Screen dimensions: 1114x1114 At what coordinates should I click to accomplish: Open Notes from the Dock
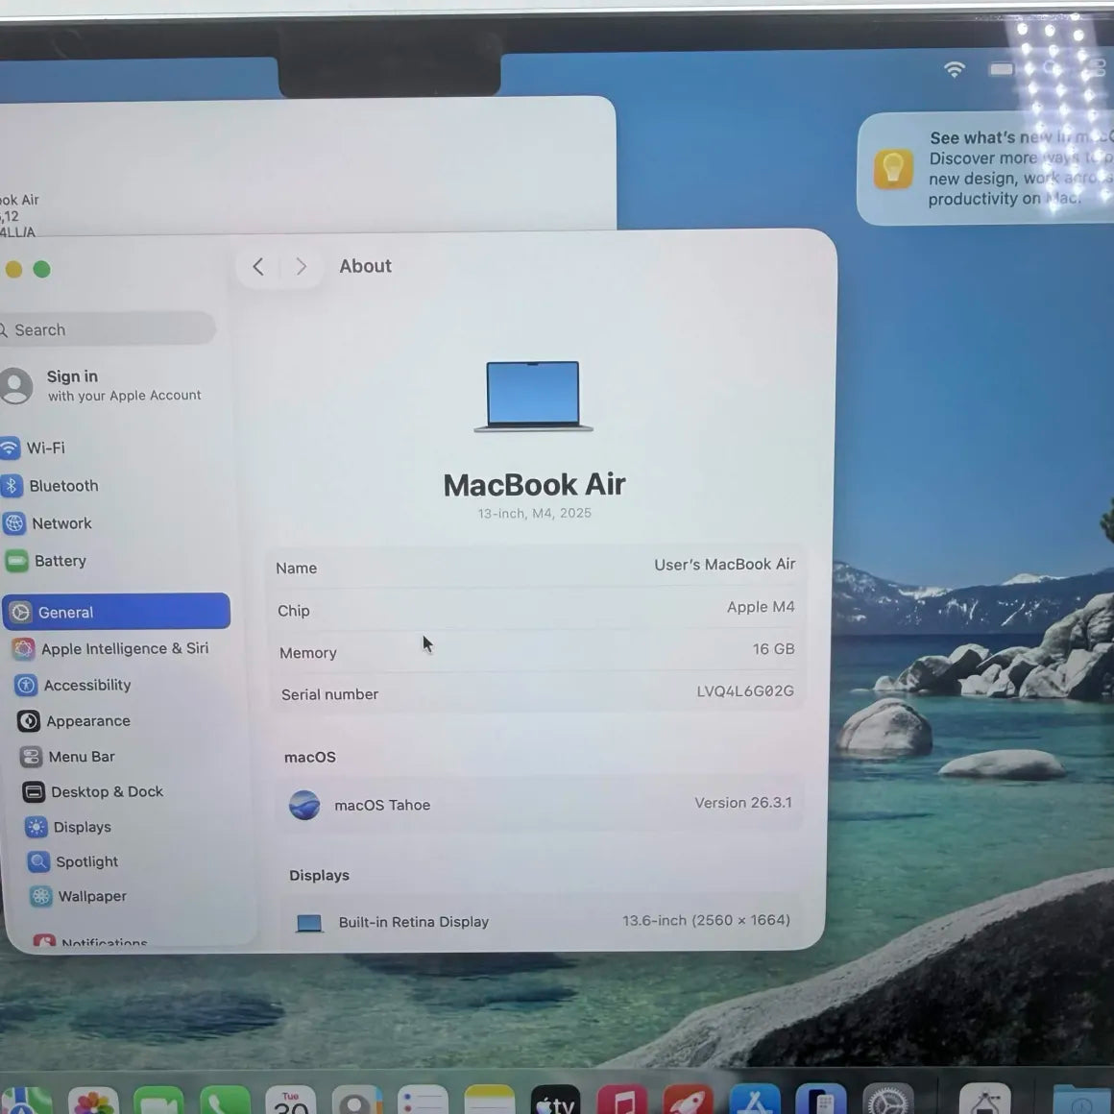pyautogui.click(x=489, y=1100)
